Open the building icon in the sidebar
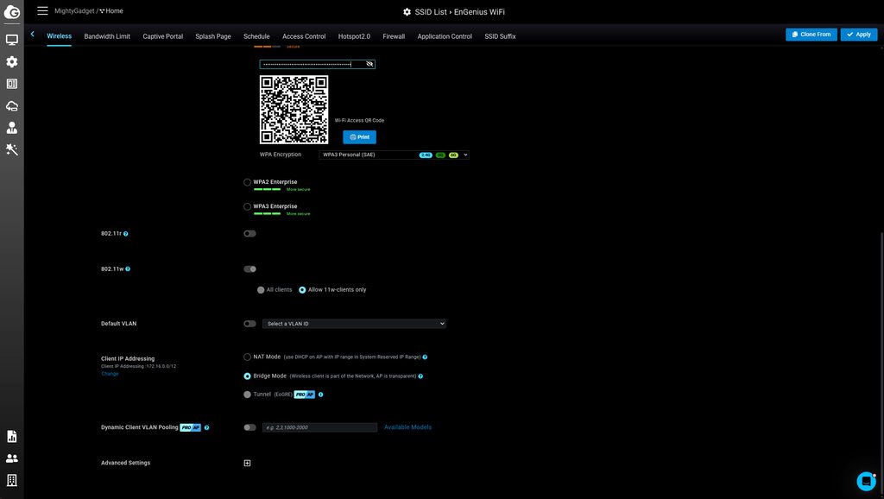 pyautogui.click(x=12, y=480)
